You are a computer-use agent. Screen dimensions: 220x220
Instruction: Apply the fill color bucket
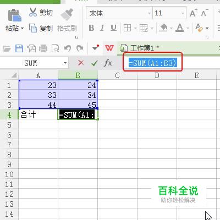(163, 28)
